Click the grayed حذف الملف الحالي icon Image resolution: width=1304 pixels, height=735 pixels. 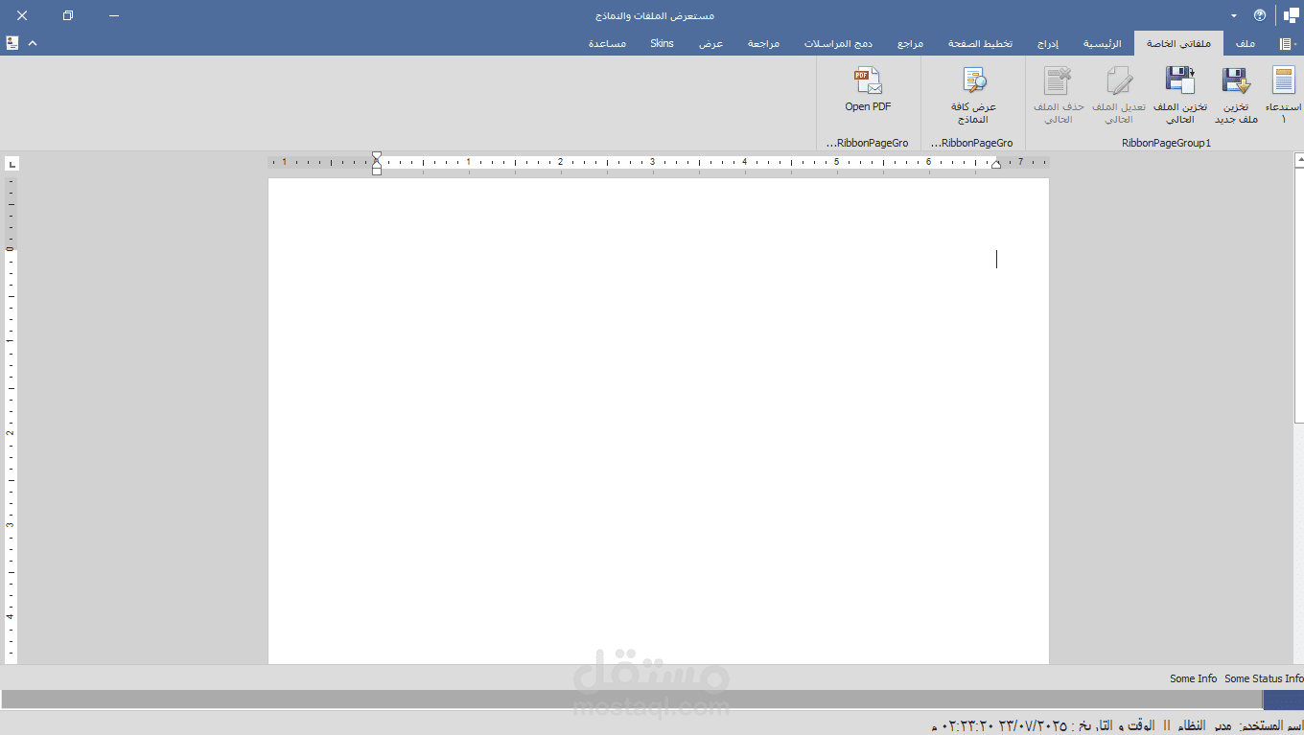pos(1059,80)
